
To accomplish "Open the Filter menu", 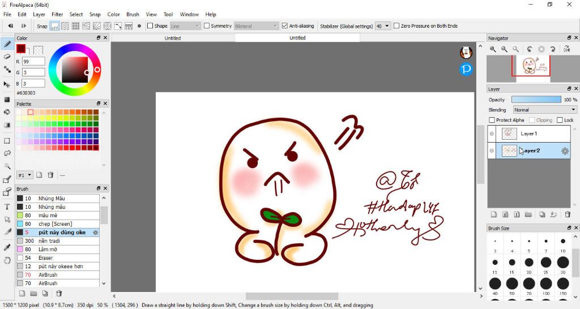I will coord(57,14).
